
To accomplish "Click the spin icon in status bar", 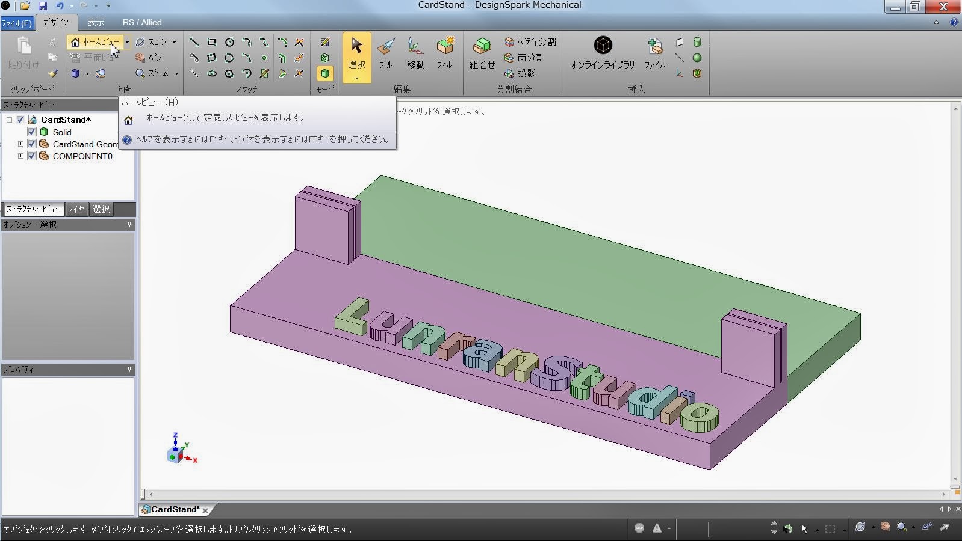I will [860, 527].
